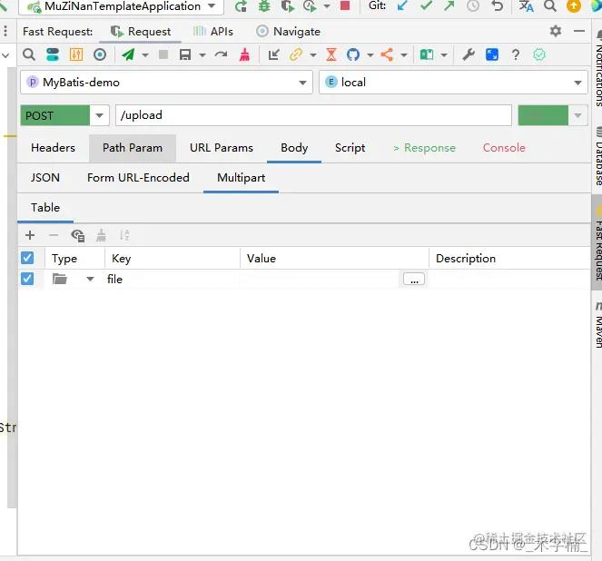Click the blue expand window icon
This screenshot has width=602, height=561.
(x=492, y=54)
